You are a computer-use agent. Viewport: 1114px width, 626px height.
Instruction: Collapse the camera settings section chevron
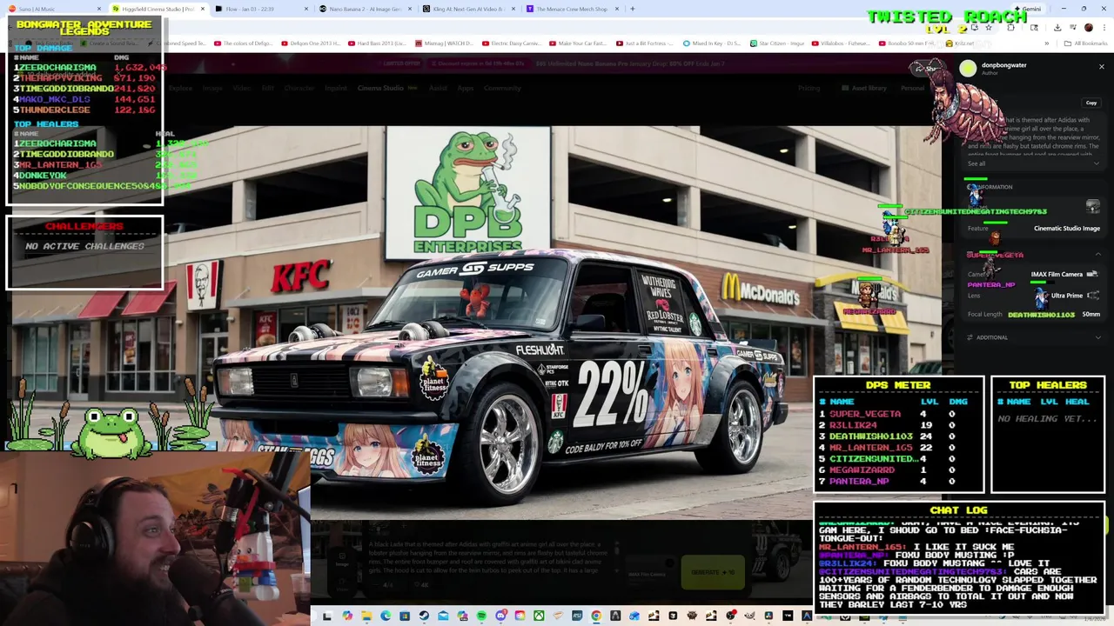pos(1097,255)
